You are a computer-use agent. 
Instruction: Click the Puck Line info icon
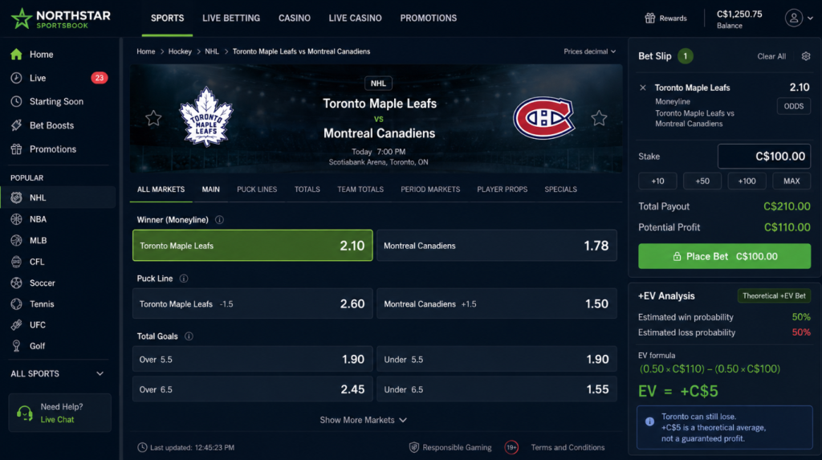tap(184, 279)
